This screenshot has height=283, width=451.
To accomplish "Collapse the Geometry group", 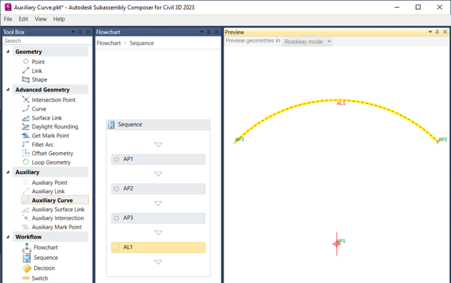I will click(8, 51).
